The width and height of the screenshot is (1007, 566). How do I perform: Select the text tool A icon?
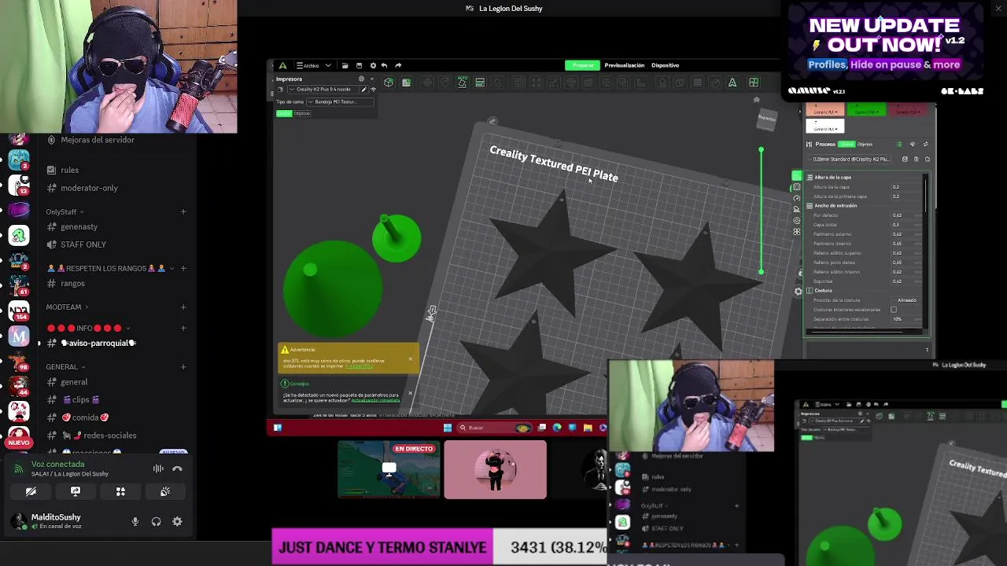point(732,82)
